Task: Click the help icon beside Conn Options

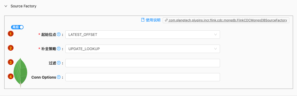Action: pos(59,77)
